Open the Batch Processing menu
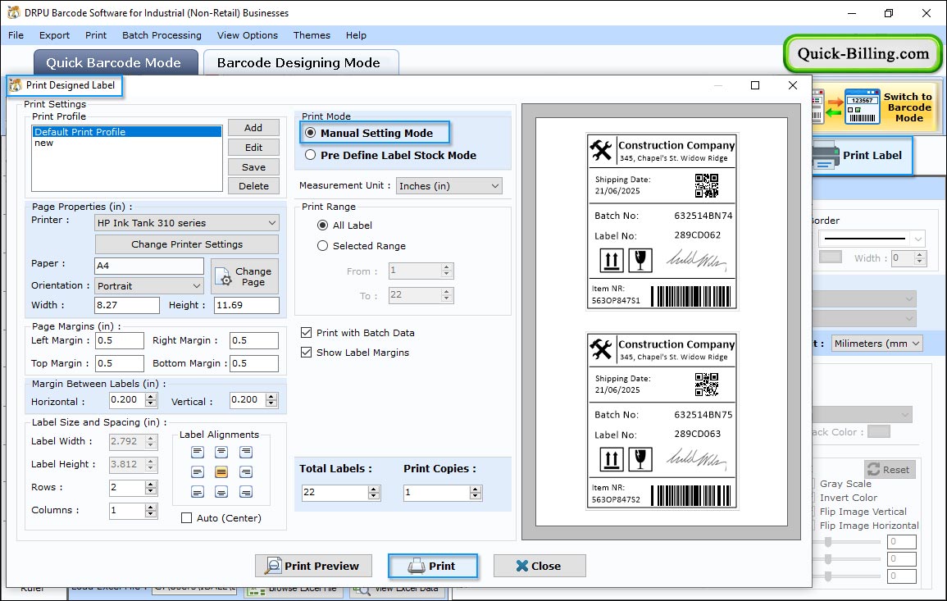Image resolution: width=947 pixels, height=601 pixels. (162, 35)
